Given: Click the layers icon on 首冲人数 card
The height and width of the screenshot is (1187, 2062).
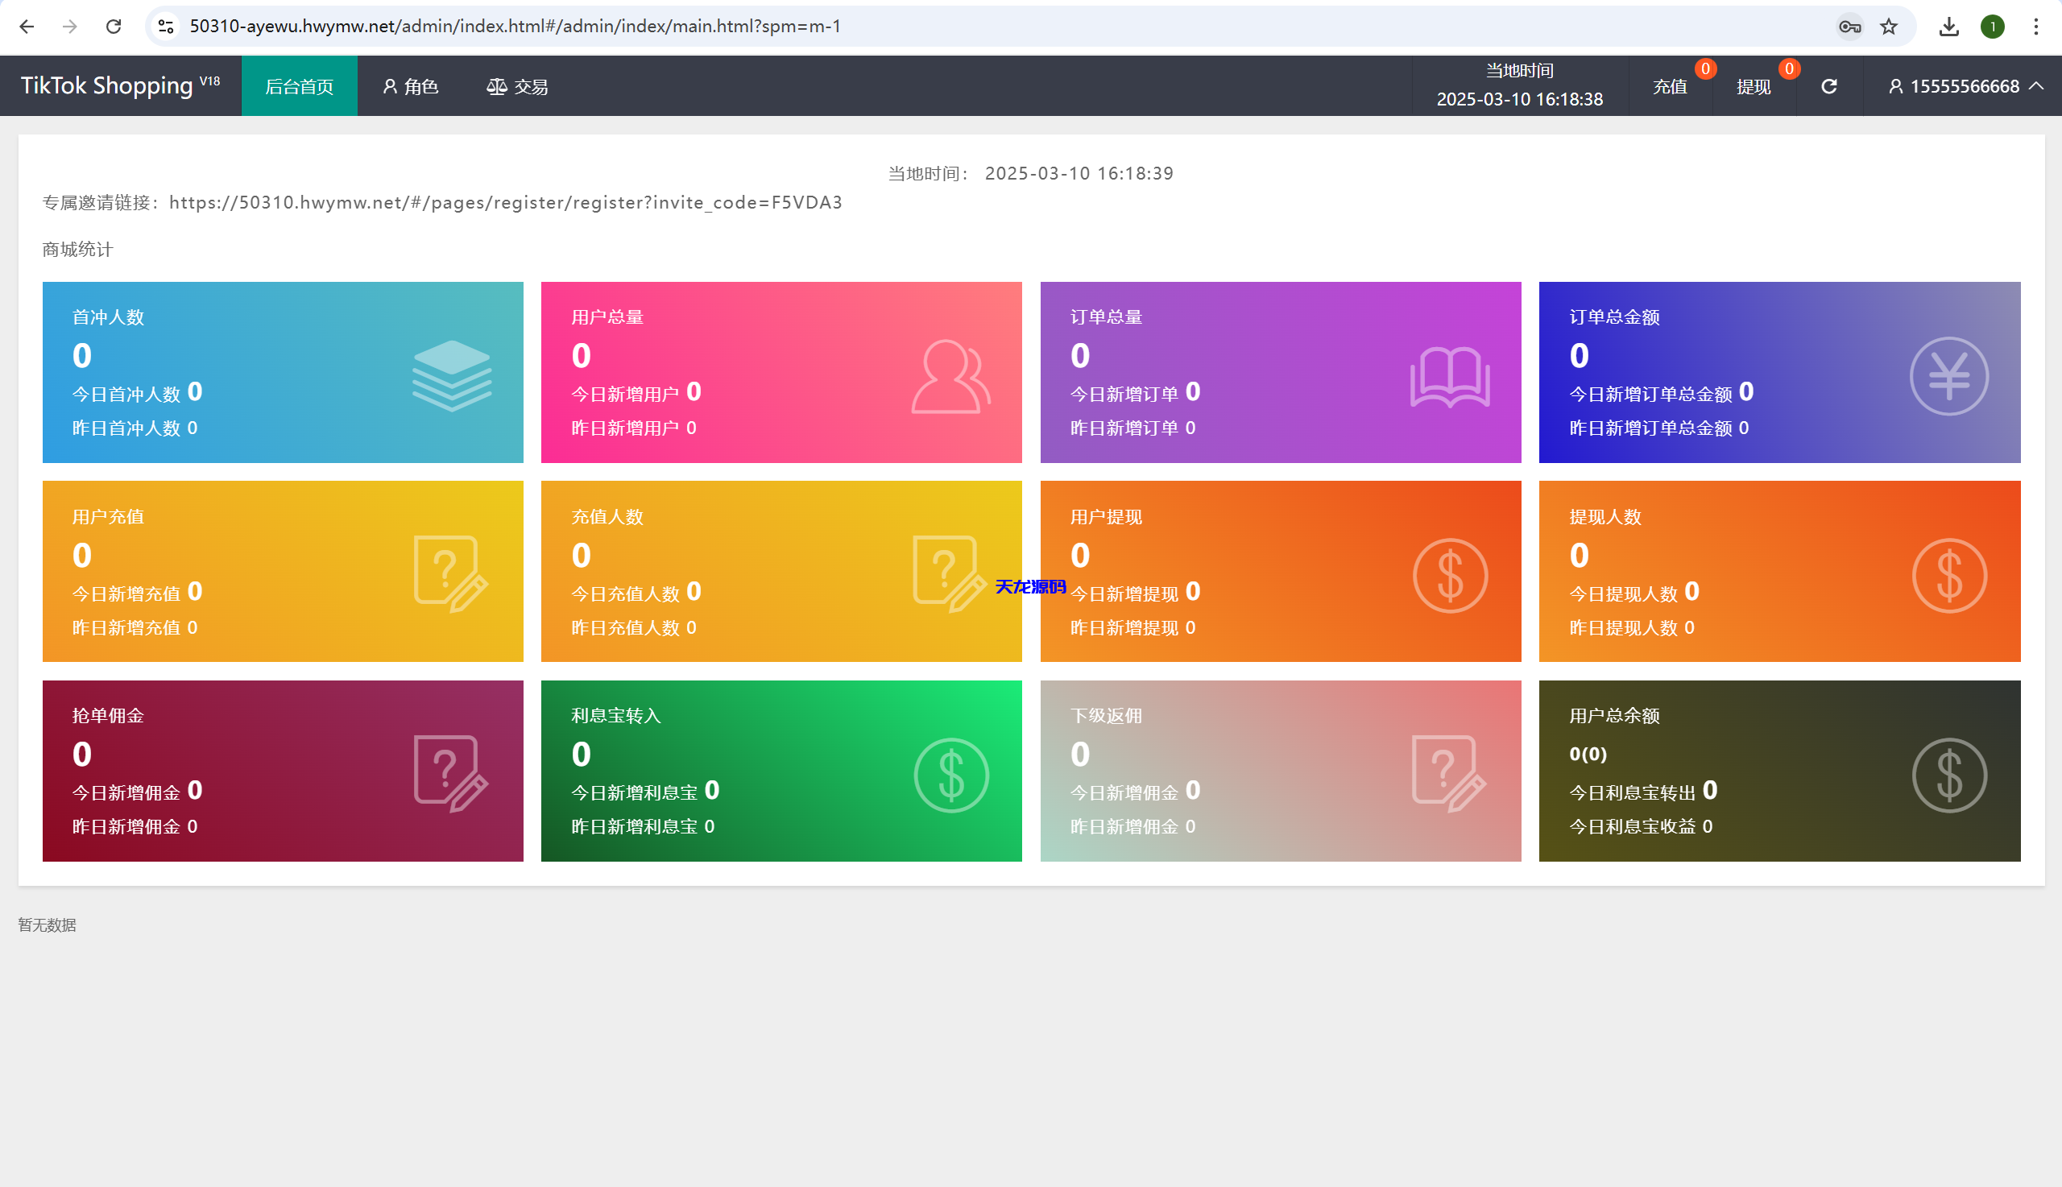Looking at the screenshot, I should (x=452, y=376).
